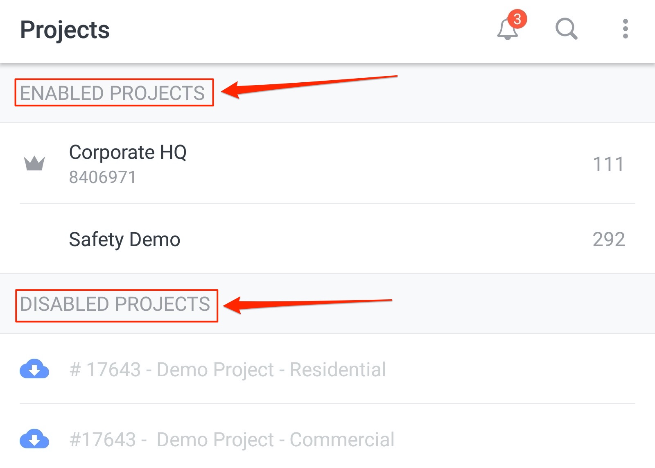Click the blank area left of Safety Demo
Viewport: 655px width, 468px height.
(34, 239)
